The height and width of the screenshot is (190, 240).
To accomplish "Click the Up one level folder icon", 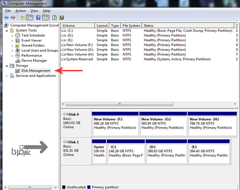I will point(22,18).
